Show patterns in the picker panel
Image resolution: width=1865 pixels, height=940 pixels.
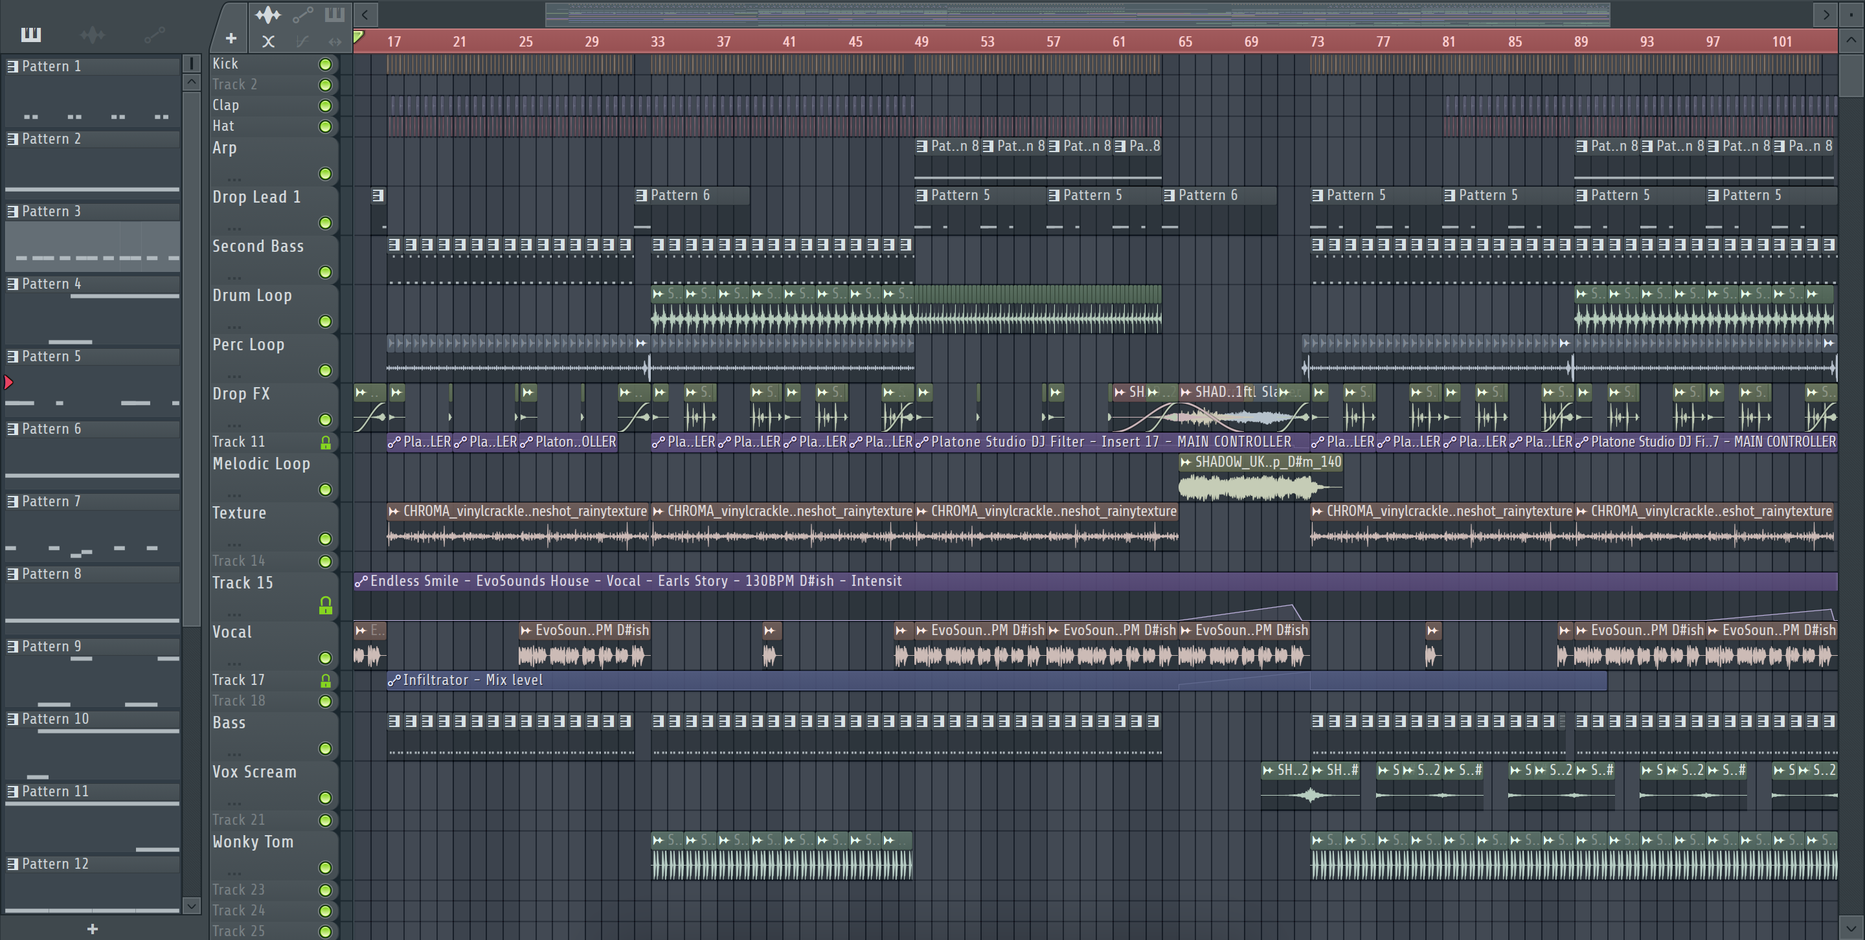point(31,34)
